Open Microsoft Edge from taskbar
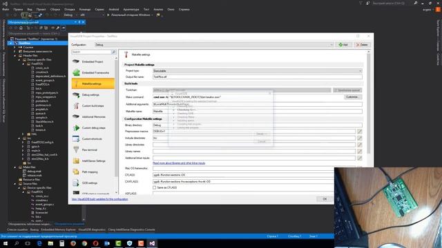 pyautogui.click(x=39, y=243)
